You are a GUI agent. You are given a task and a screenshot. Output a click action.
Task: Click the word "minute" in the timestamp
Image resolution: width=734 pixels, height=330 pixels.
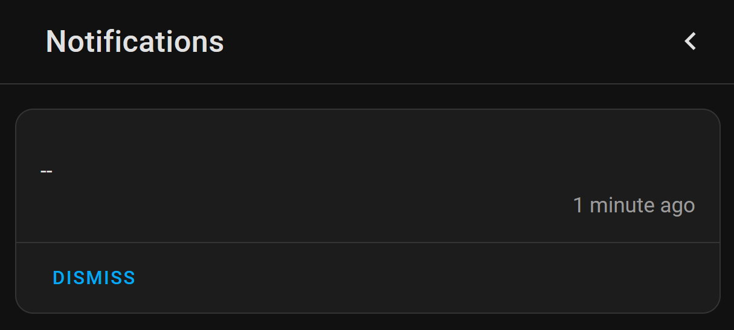621,206
